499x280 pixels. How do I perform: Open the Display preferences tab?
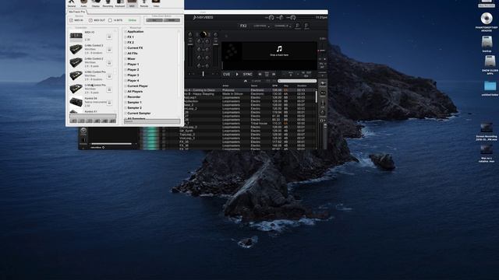tap(96, 3)
